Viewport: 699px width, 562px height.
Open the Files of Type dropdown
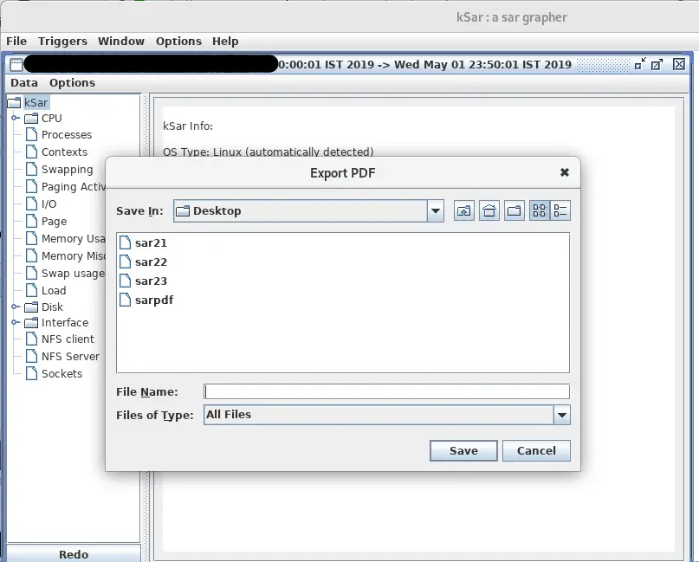561,415
